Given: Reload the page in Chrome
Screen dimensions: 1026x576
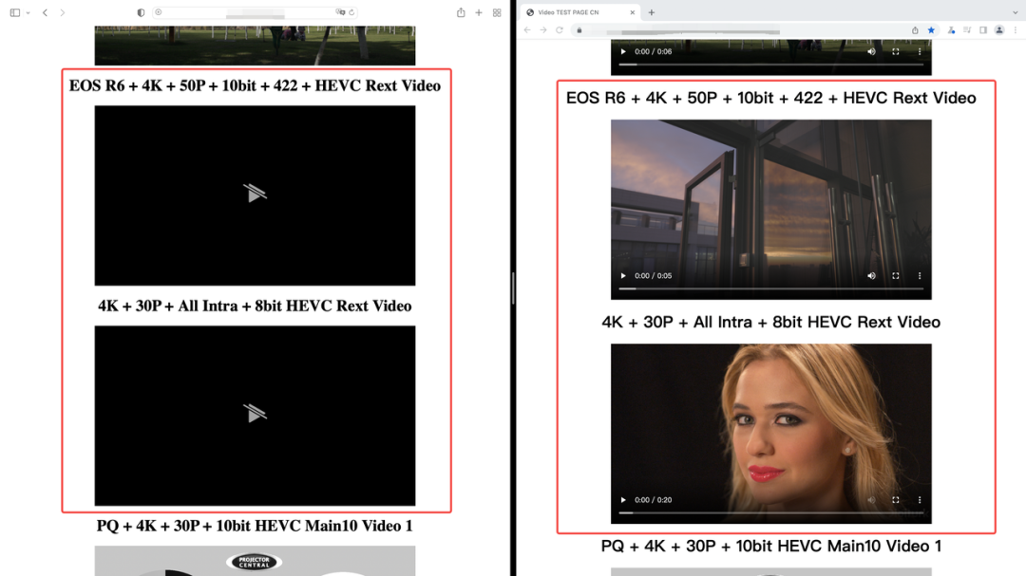Looking at the screenshot, I should (560, 30).
